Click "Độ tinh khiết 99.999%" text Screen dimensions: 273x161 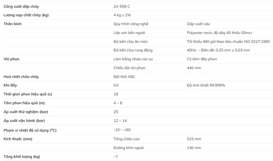(206, 85)
